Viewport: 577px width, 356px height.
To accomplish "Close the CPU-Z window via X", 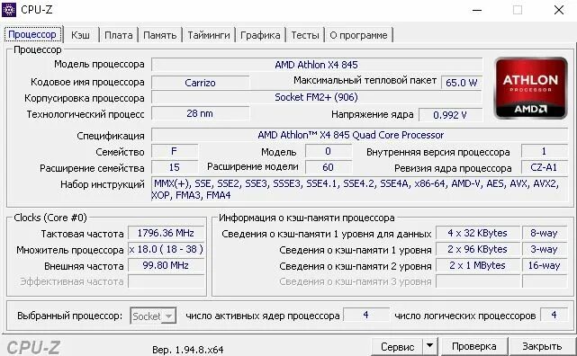I will click(559, 10).
